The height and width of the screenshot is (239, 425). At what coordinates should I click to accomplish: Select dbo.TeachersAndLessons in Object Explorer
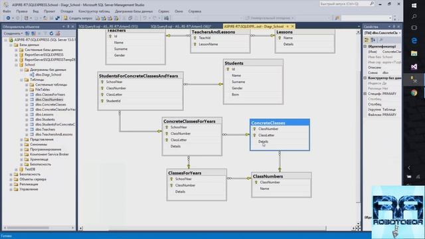click(54, 134)
